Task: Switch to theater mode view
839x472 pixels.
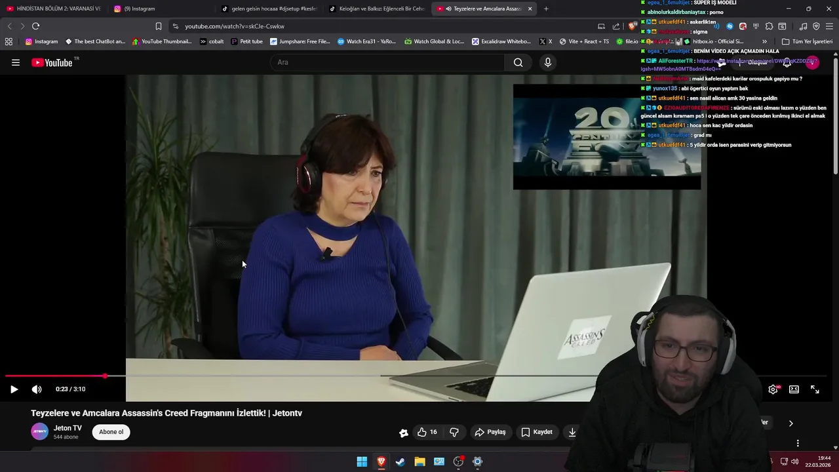Action: click(x=794, y=389)
